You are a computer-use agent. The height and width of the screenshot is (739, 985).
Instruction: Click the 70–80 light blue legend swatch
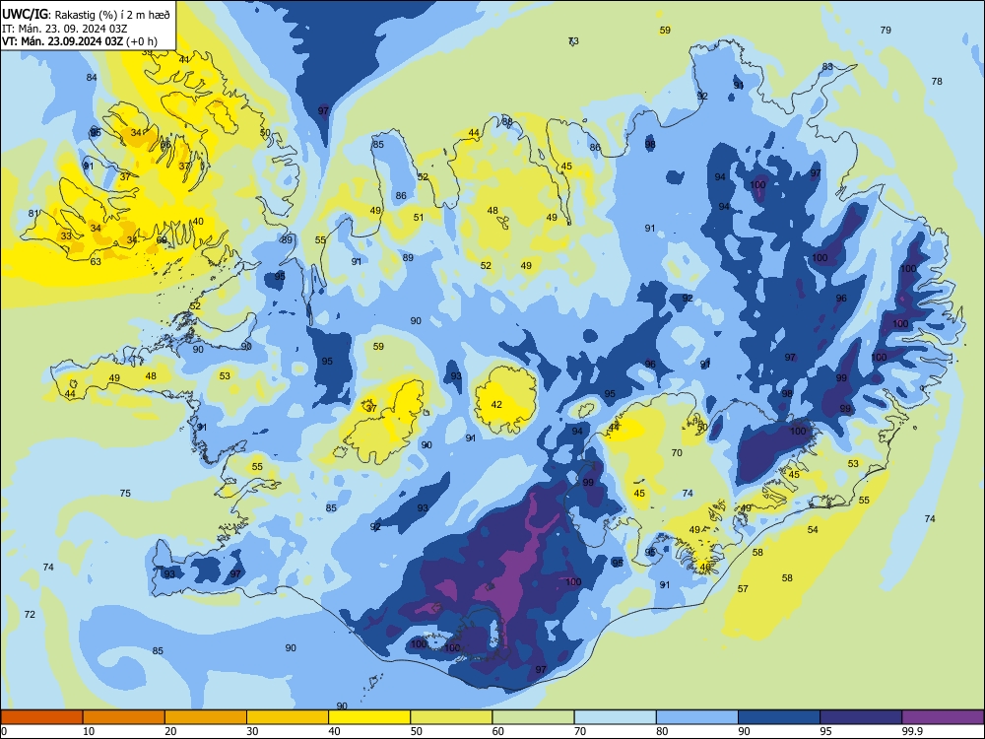615,717
